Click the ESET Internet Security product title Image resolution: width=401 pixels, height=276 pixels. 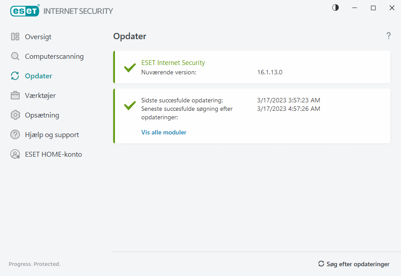(173, 63)
